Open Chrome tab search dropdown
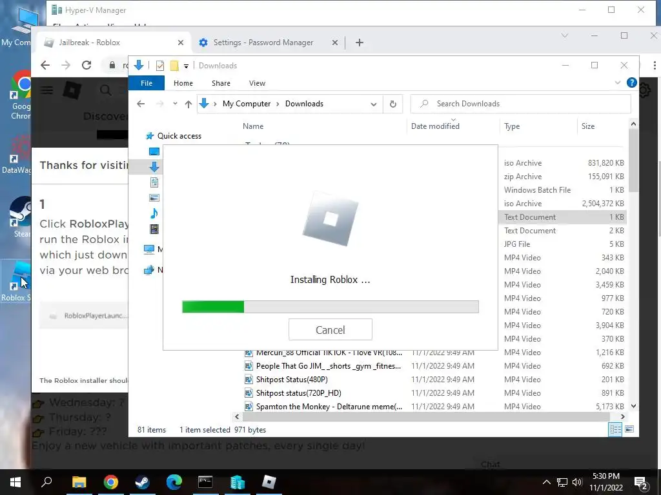Image resolution: width=661 pixels, height=495 pixels. (x=564, y=36)
